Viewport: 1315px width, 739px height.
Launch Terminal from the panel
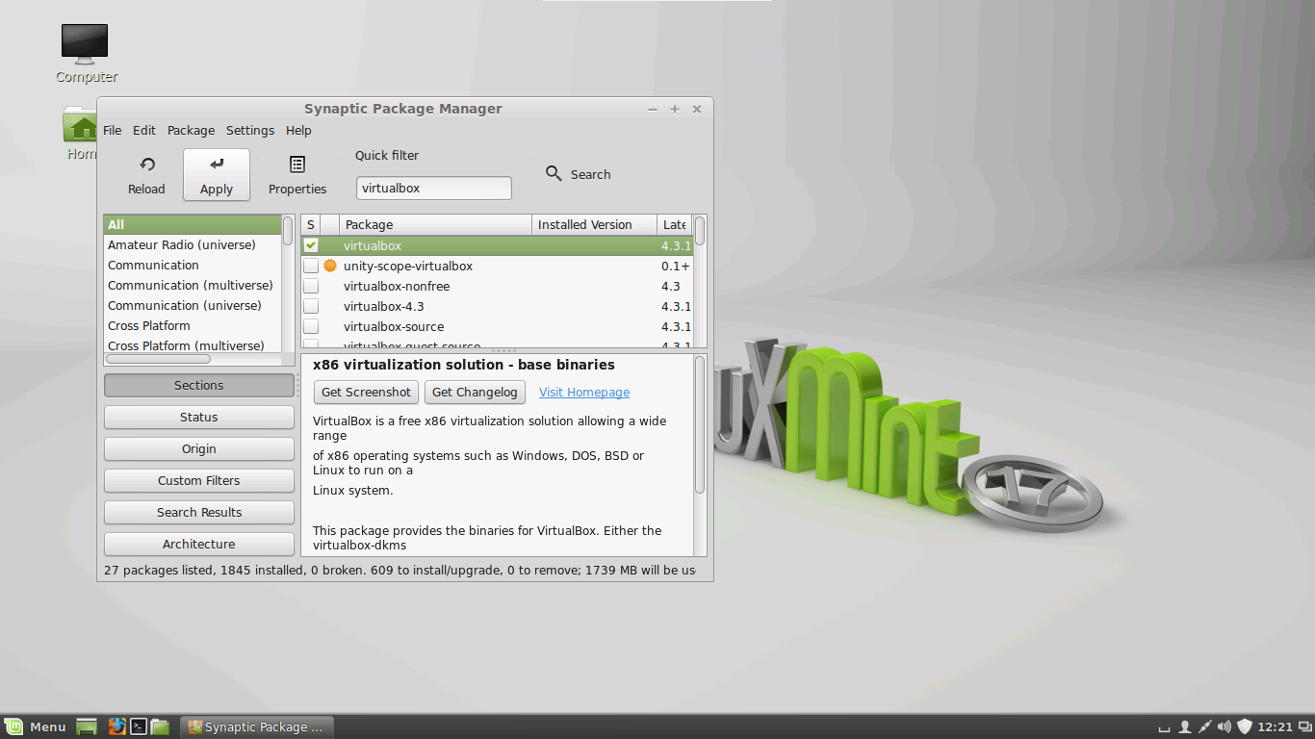(139, 726)
